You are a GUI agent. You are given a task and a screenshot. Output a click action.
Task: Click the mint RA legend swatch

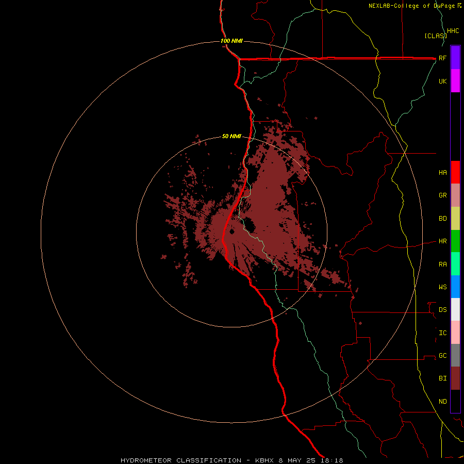point(455,264)
